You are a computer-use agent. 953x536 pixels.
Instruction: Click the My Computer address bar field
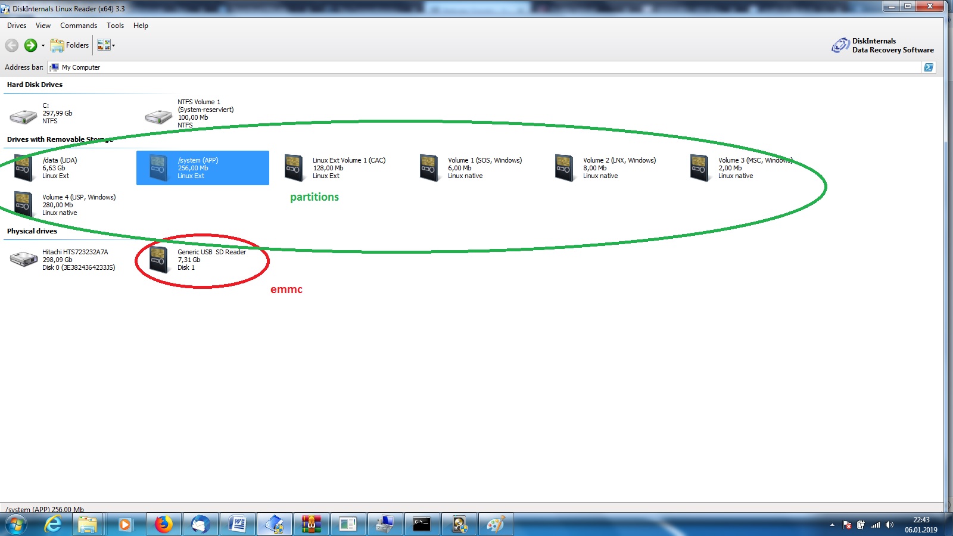484,67
